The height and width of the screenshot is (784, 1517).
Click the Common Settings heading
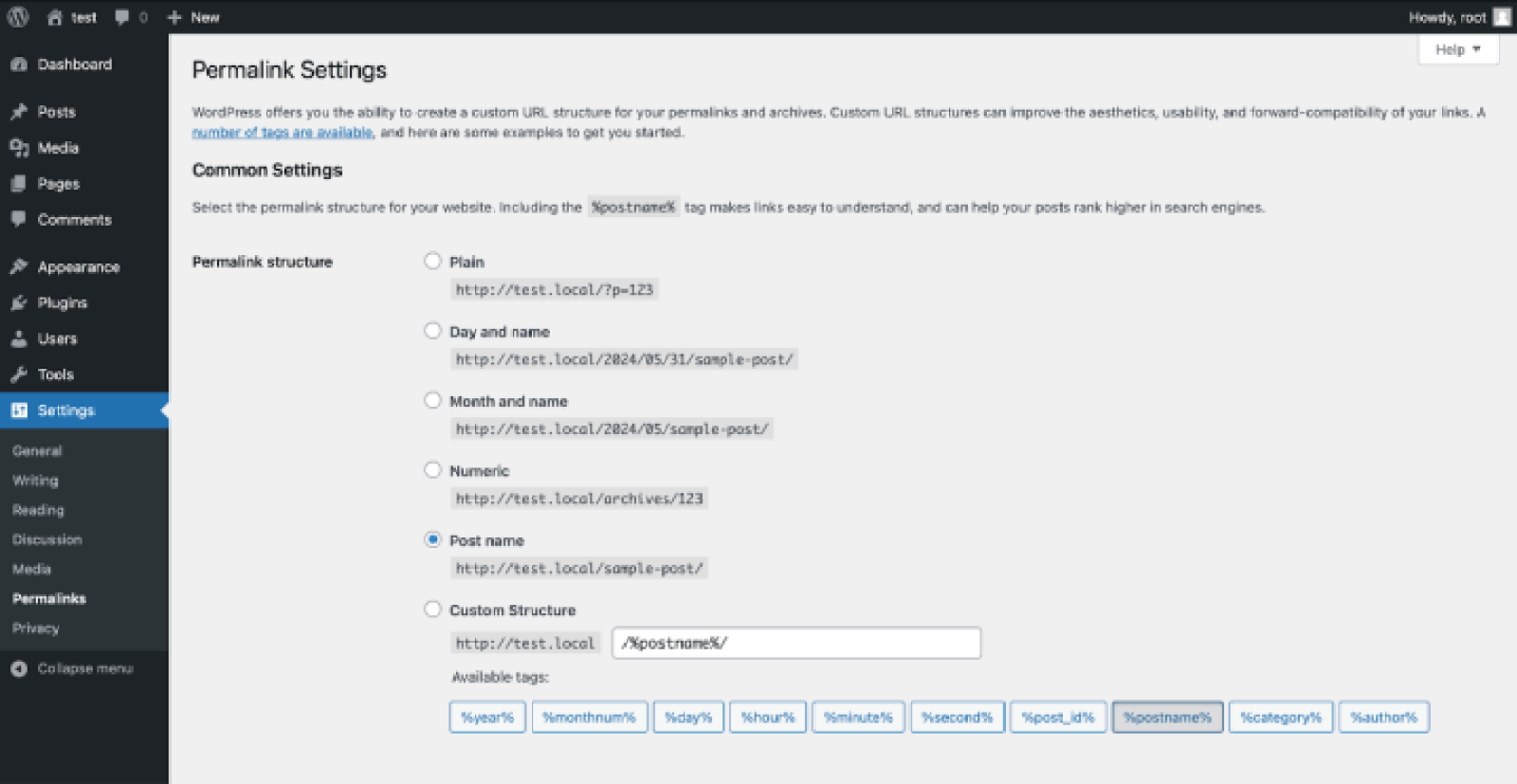click(x=267, y=171)
